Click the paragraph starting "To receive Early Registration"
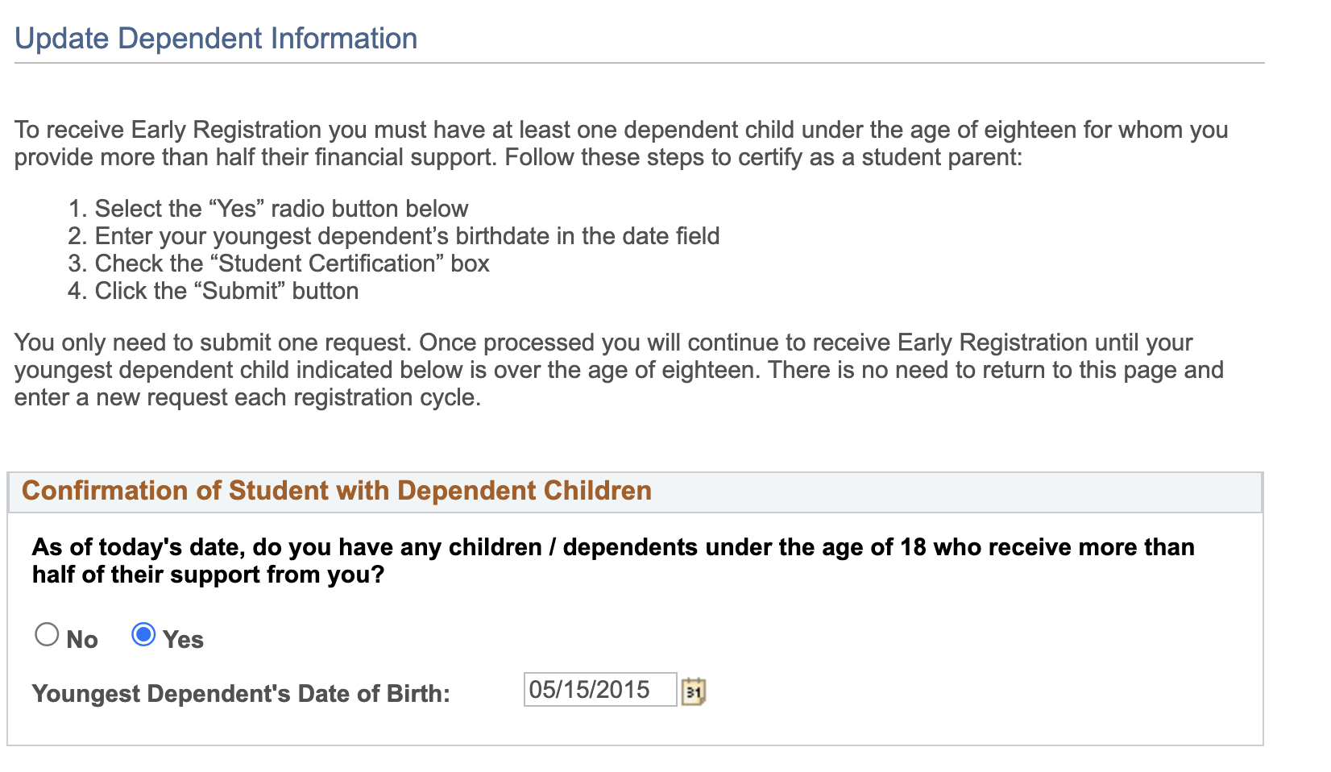This screenshot has height=772, width=1331. [620, 131]
